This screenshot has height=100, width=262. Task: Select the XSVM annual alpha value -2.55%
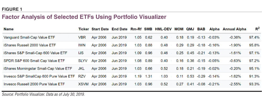235,84
